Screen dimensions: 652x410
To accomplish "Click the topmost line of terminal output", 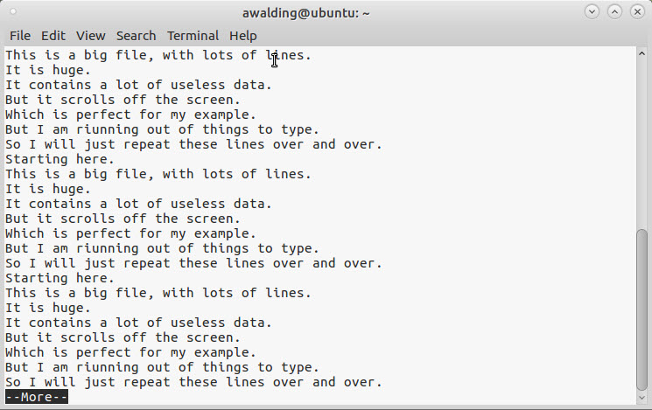I will (158, 55).
